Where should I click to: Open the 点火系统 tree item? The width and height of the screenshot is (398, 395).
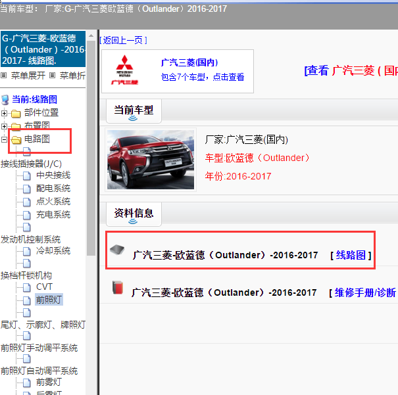tap(53, 201)
